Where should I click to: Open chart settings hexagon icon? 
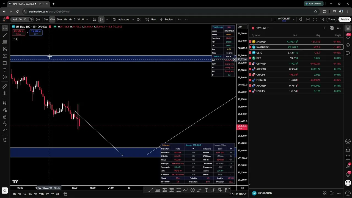pyautogui.click(x=308, y=20)
